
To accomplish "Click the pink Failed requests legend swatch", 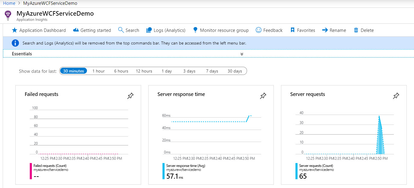I will (x=31, y=171).
